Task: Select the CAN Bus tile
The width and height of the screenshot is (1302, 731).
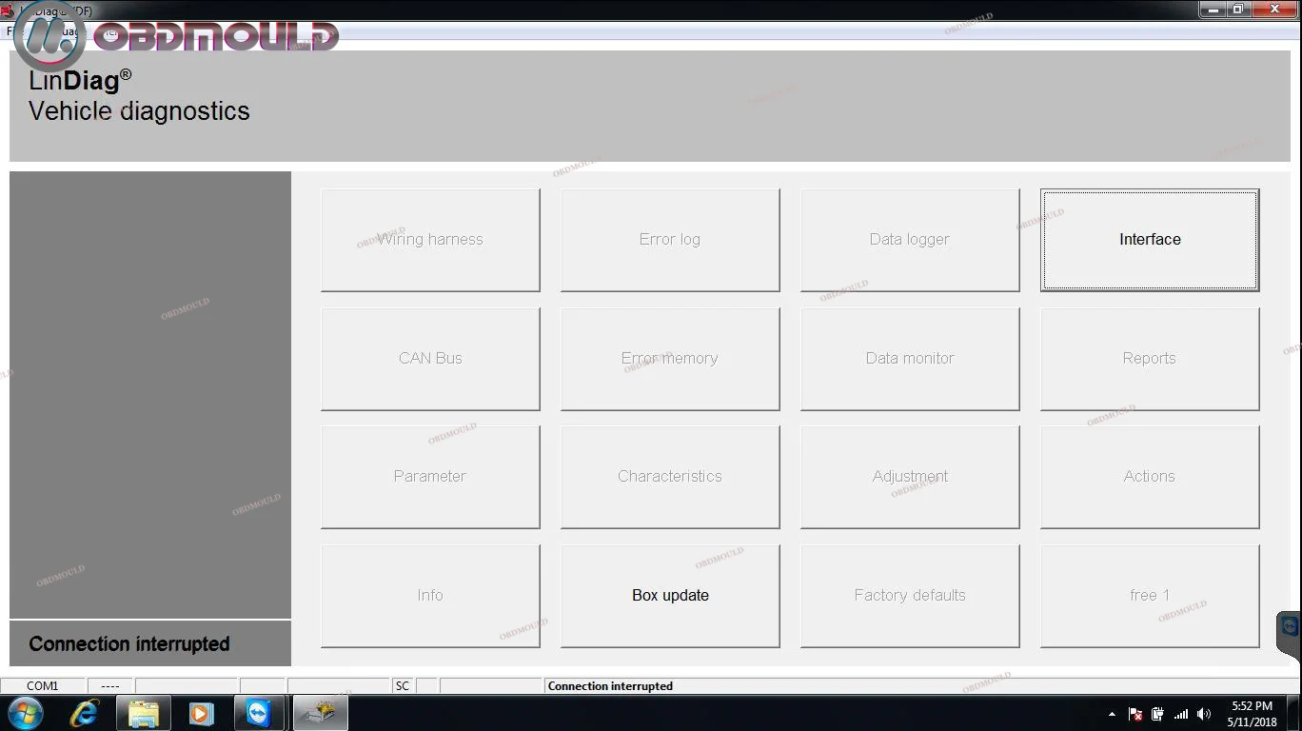Action: [x=430, y=359]
